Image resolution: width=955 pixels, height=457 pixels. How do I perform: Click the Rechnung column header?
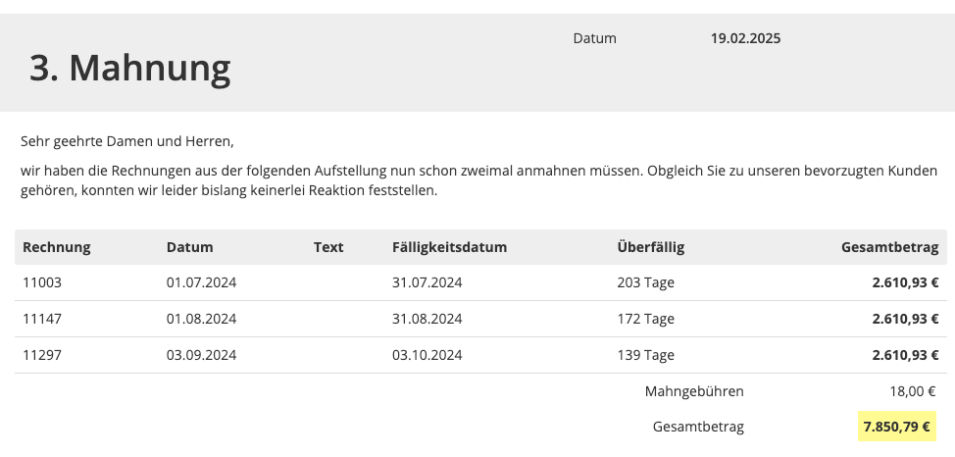coord(57,247)
